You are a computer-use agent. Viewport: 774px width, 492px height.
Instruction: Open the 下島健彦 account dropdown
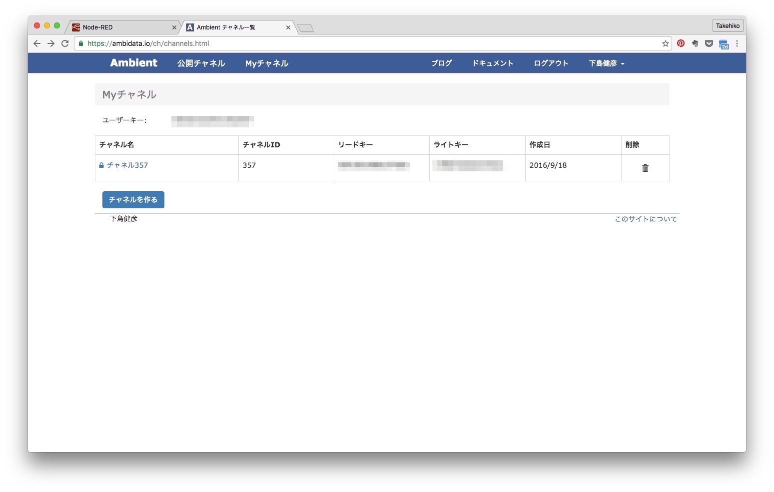[606, 63]
